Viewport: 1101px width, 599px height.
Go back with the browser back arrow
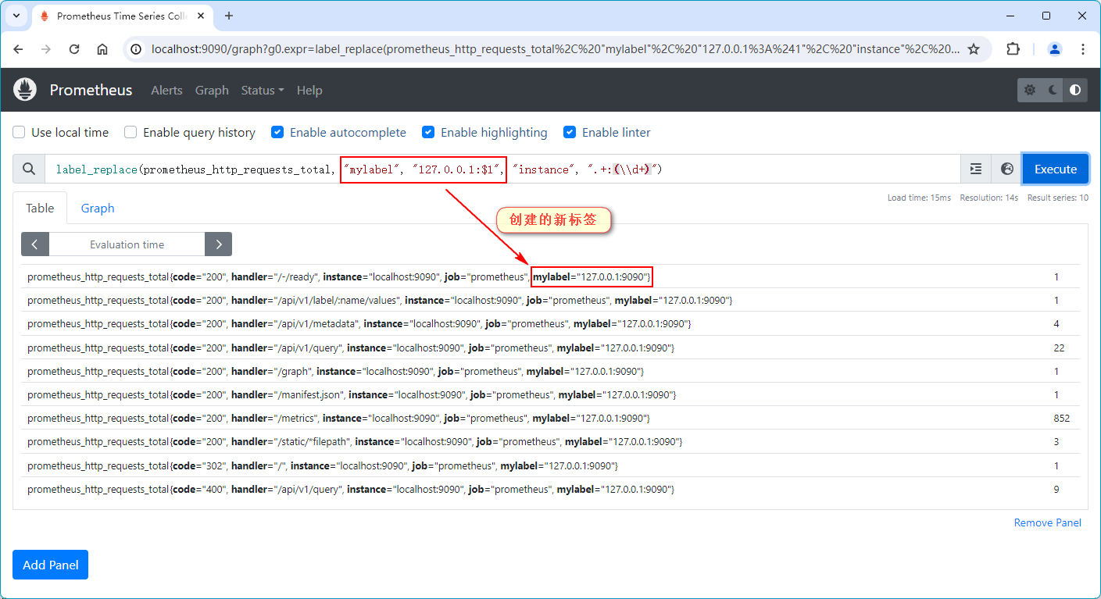[19, 48]
